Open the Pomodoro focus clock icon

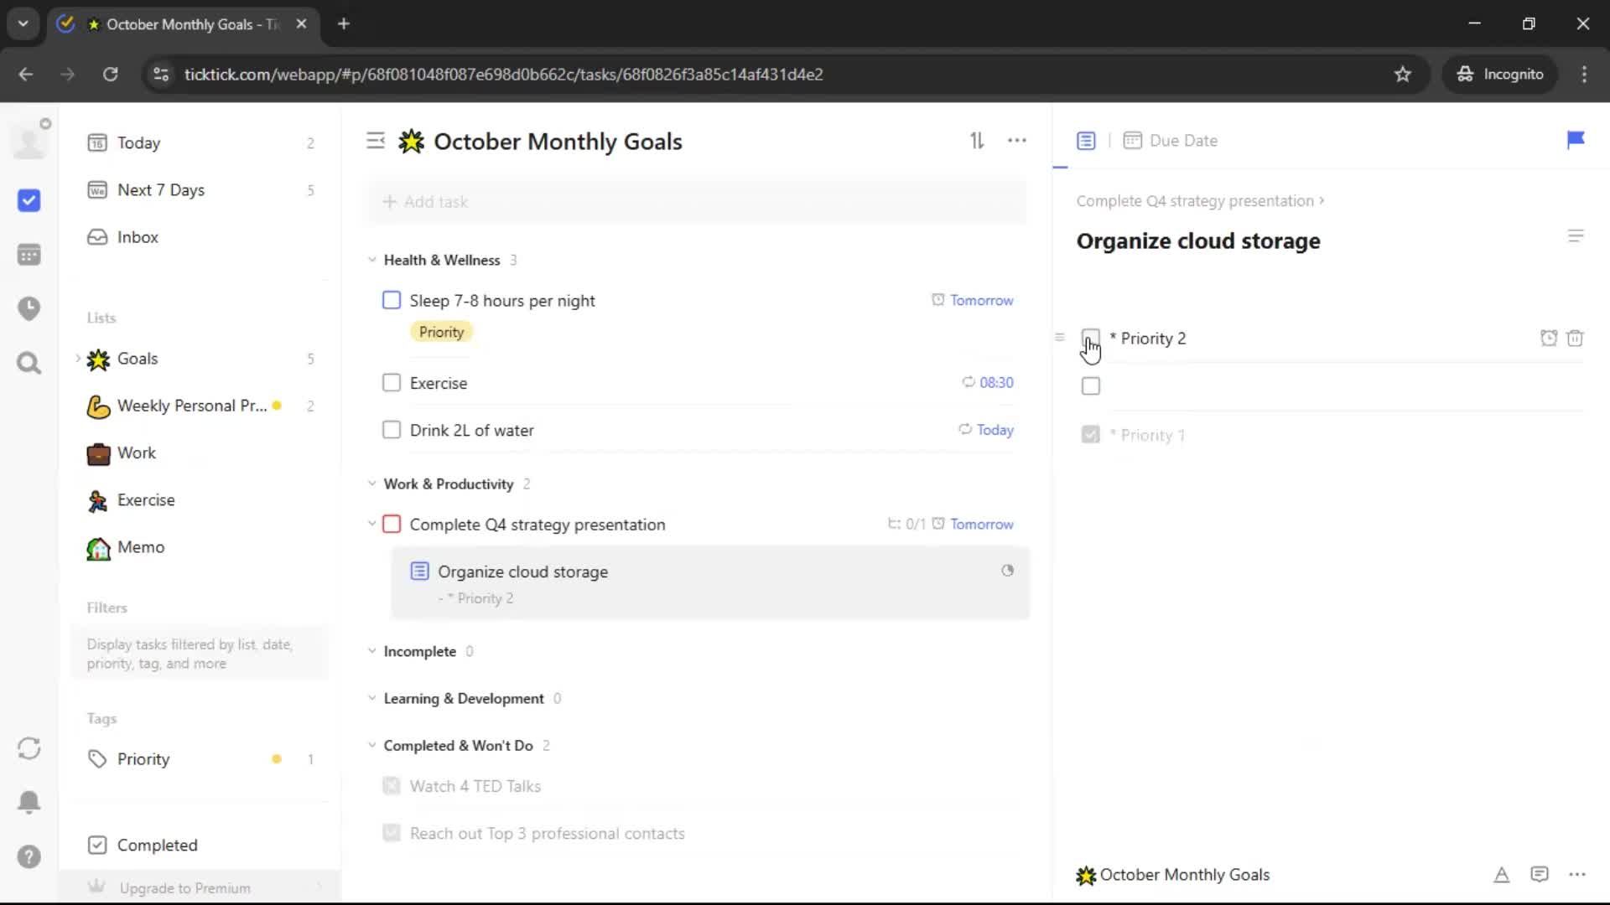[x=29, y=308]
